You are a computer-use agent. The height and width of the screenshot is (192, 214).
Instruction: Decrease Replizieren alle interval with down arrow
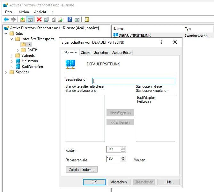pyautogui.click(x=123, y=160)
